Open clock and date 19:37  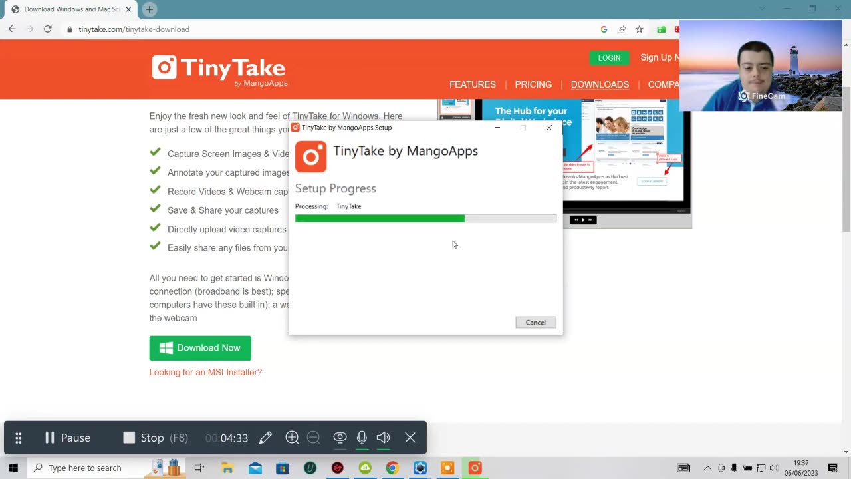click(x=801, y=468)
